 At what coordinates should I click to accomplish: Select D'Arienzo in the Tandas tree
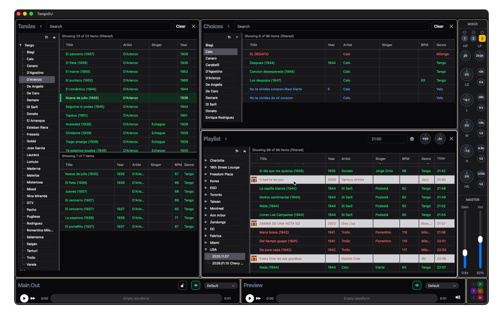pyautogui.click(x=37, y=80)
